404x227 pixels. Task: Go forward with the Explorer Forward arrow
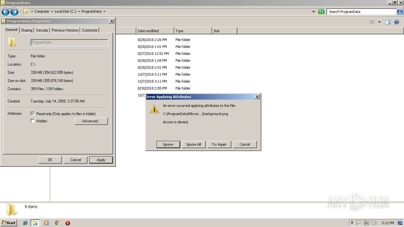coord(14,12)
